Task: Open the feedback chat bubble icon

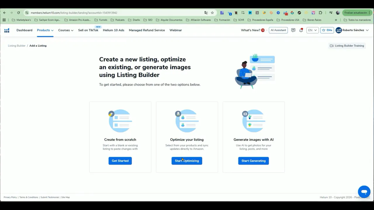Action: tap(293, 30)
